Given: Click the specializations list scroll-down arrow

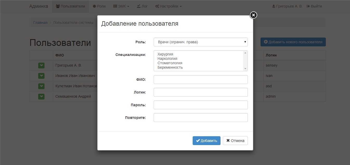Looking at the screenshot, I should (x=245, y=69).
